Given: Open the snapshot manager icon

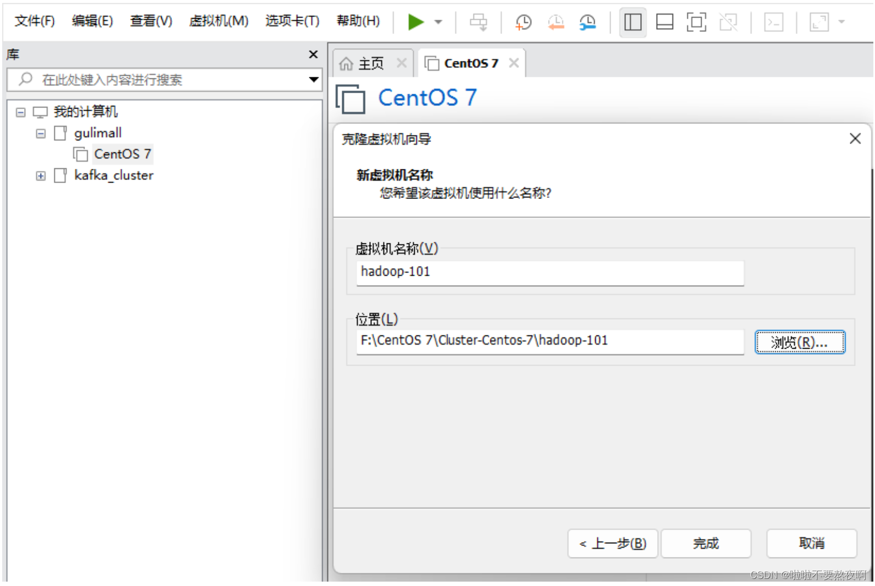Looking at the screenshot, I should [588, 22].
